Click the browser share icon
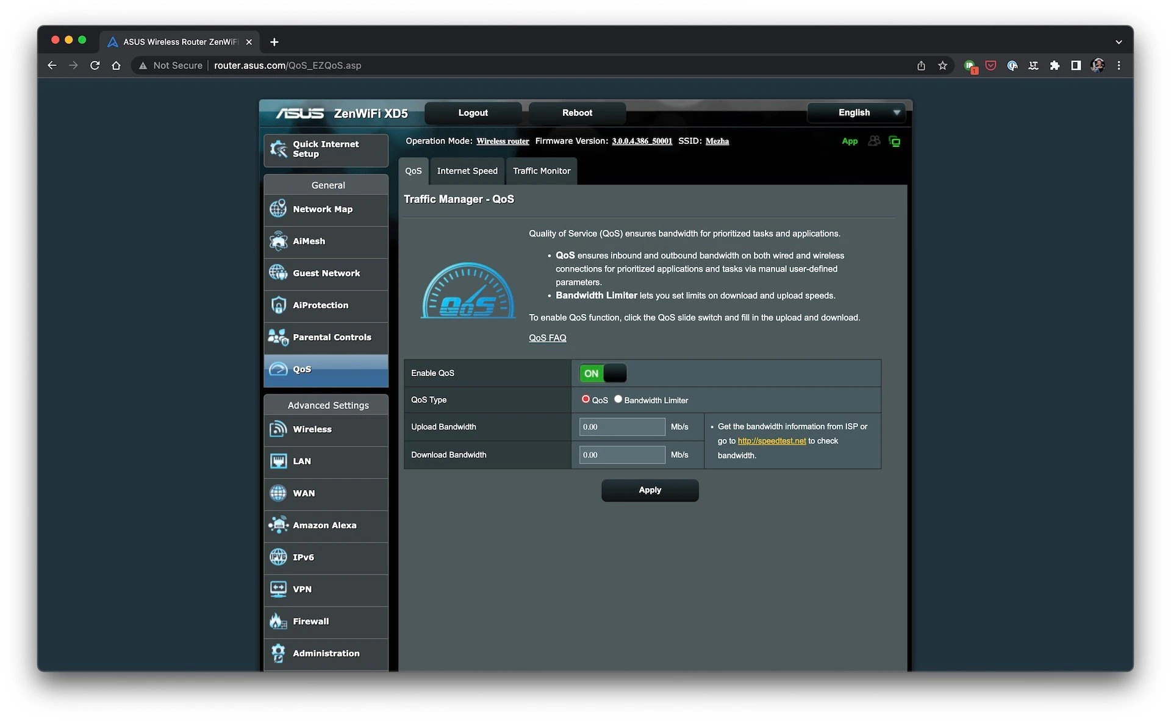The width and height of the screenshot is (1171, 721). 921,65
